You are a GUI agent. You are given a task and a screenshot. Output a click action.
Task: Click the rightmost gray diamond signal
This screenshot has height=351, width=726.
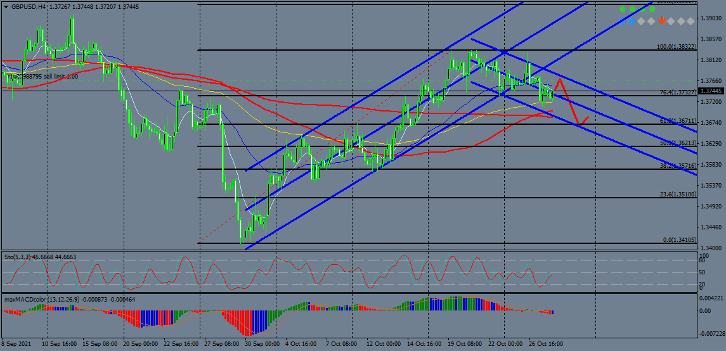coord(690,21)
